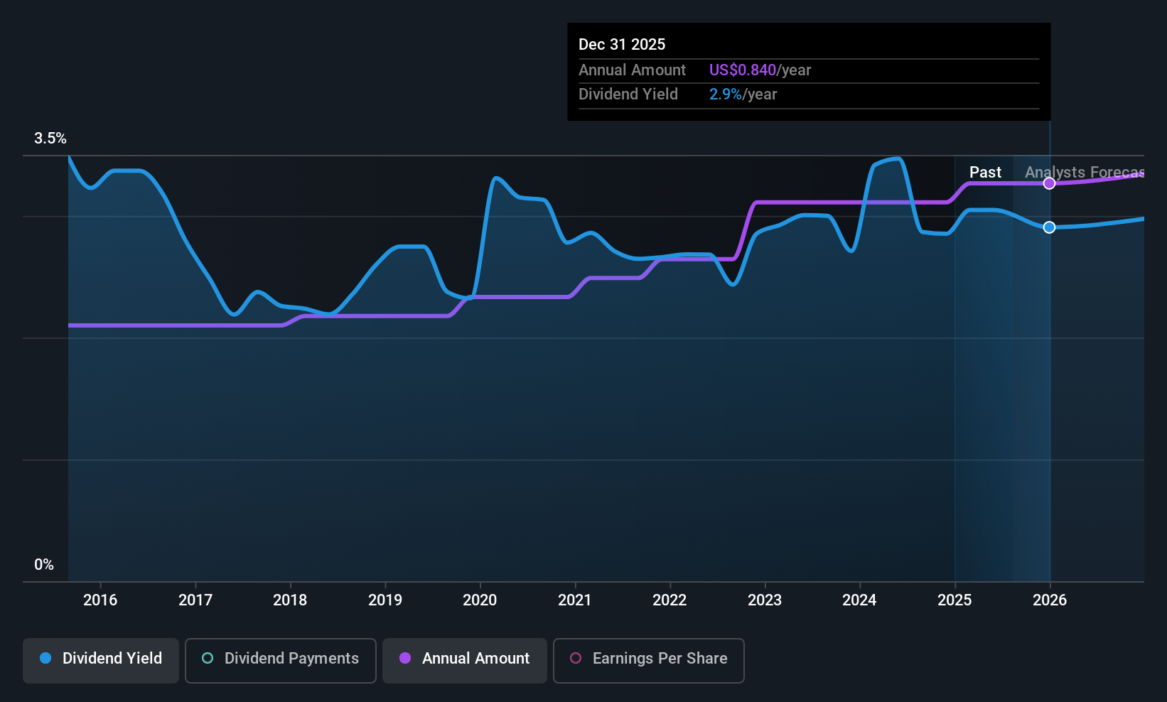Select the purple Annual Amount data point marker
Image resolution: width=1167 pixels, height=702 pixels.
pos(1049,183)
